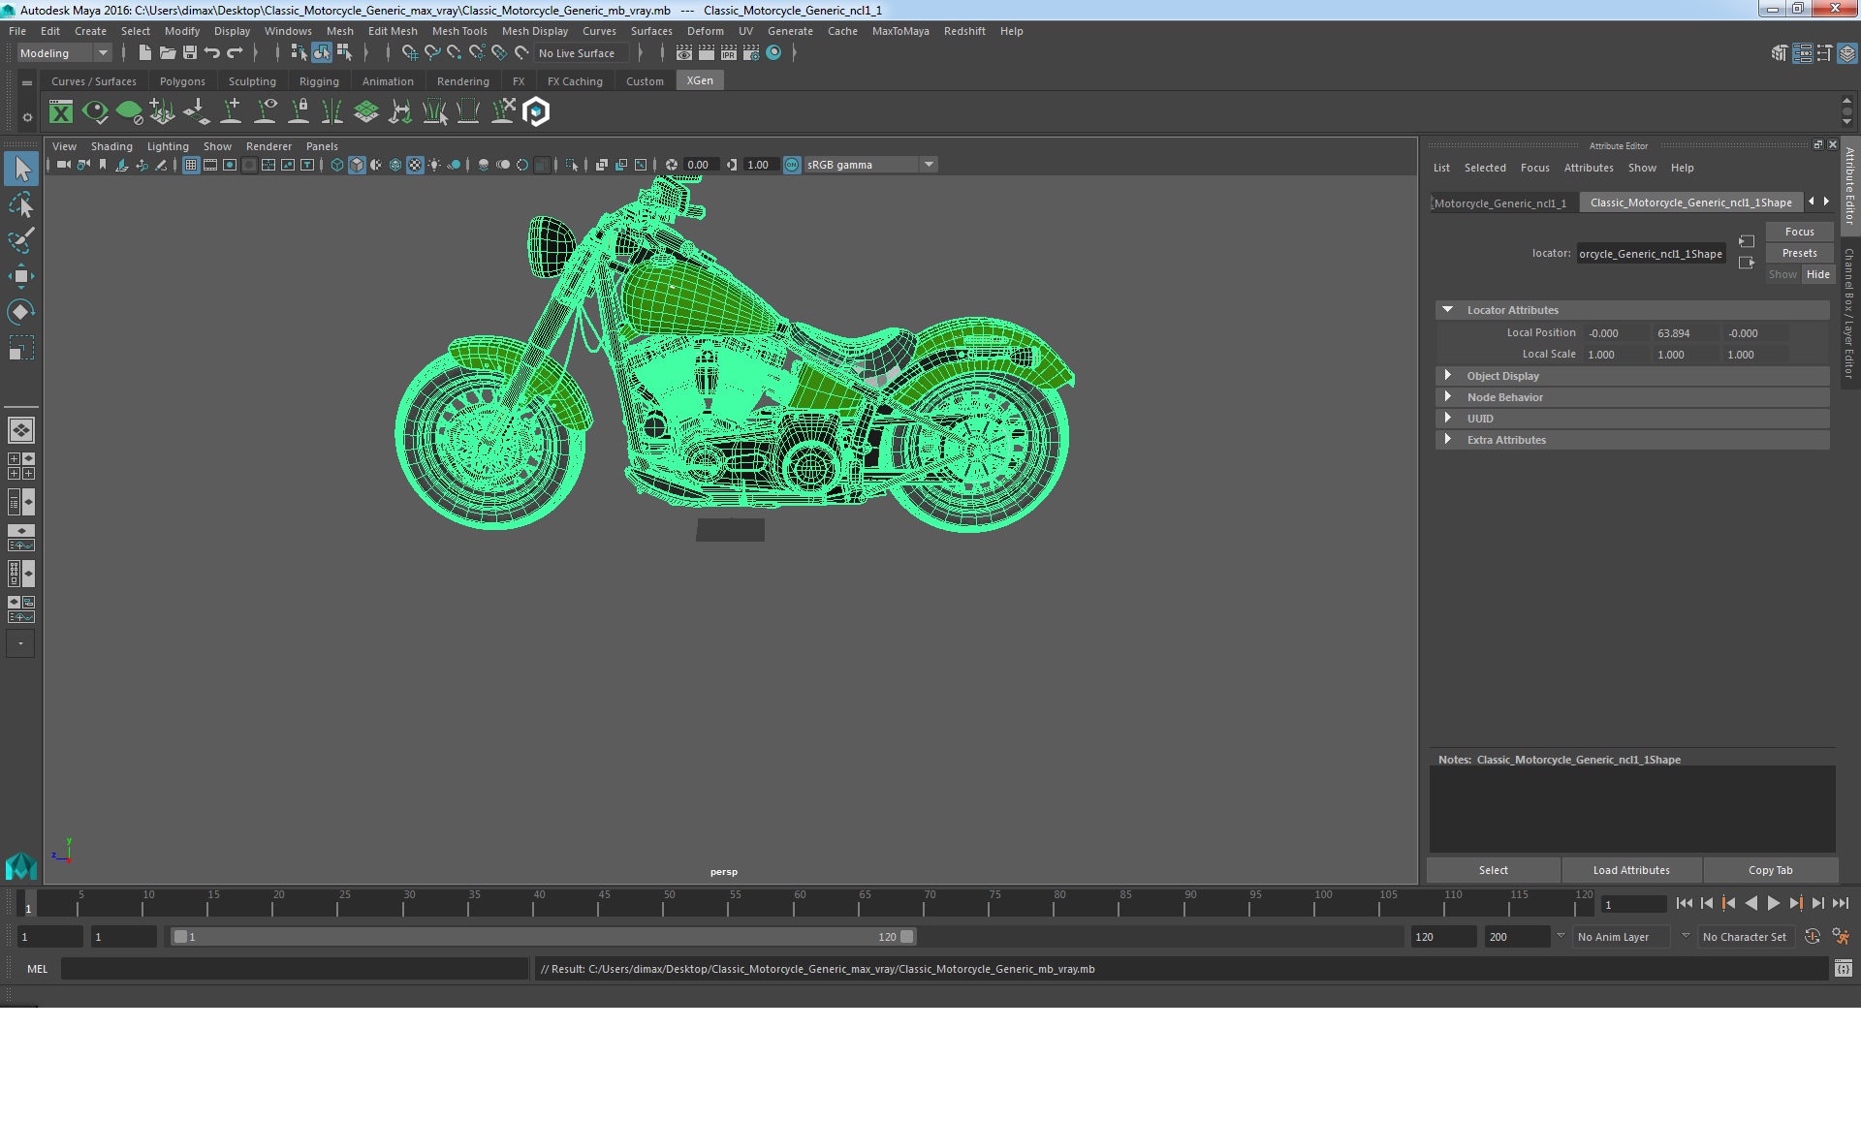
Task: Open the Redshift menu
Action: (964, 31)
